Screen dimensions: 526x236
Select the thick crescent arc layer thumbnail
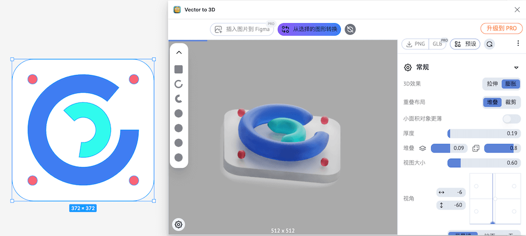click(x=179, y=99)
